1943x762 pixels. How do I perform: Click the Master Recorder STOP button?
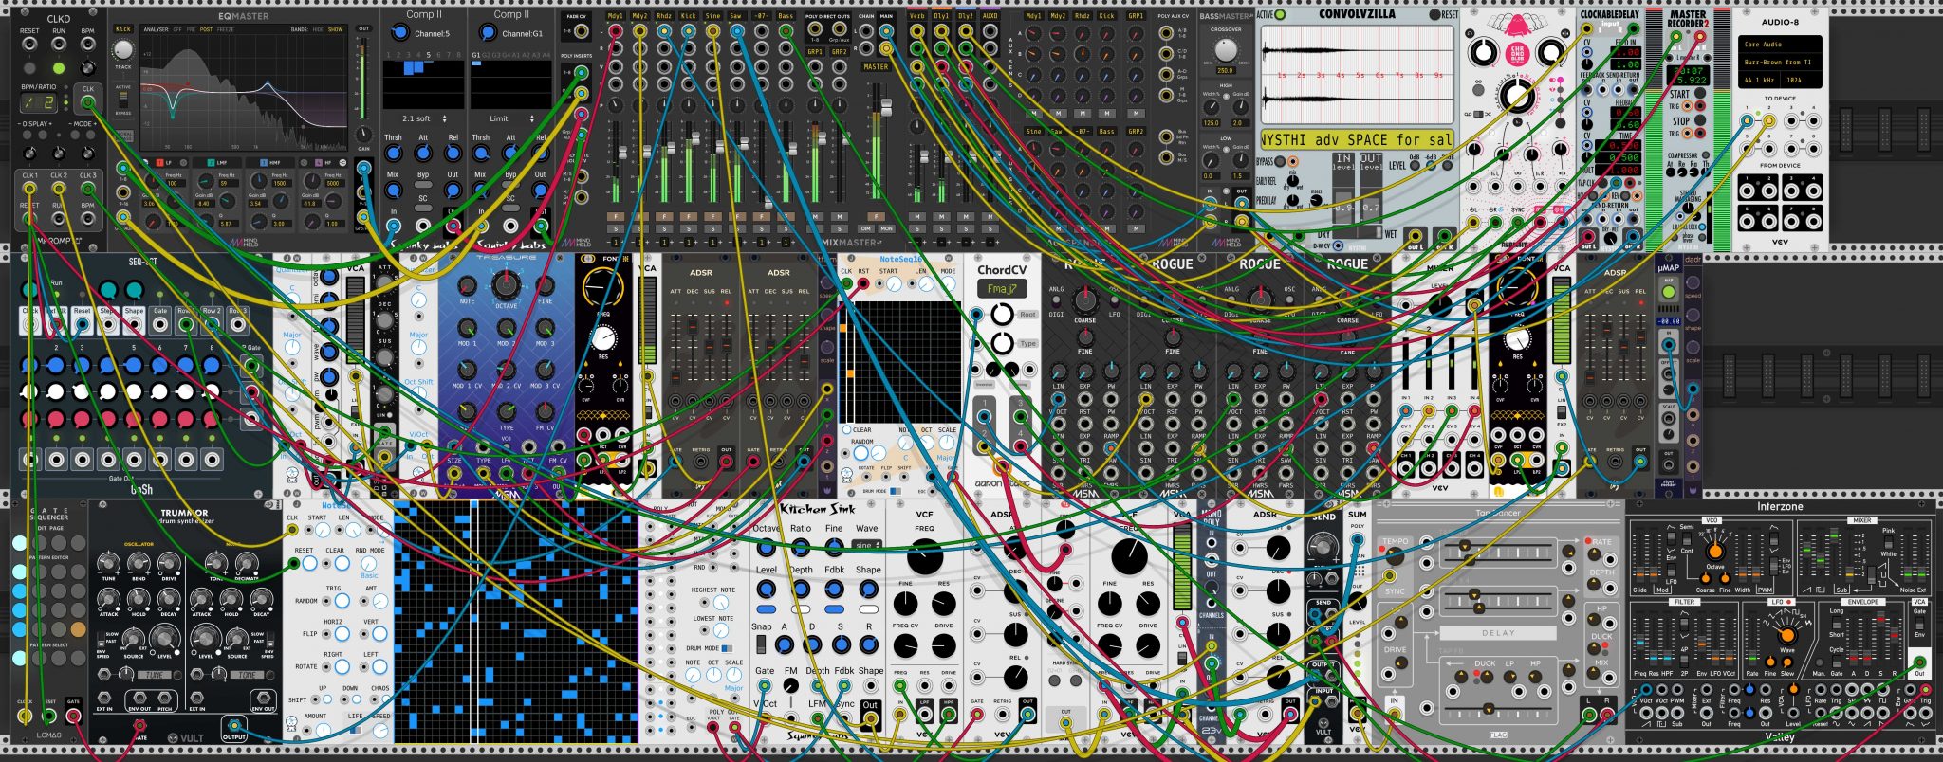[x=1700, y=121]
